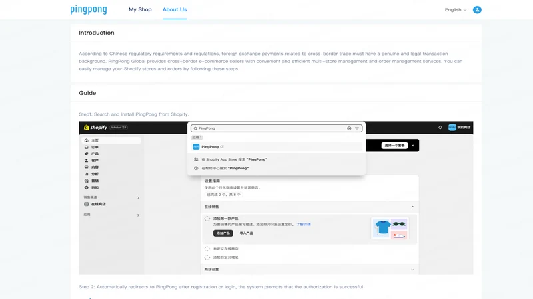The height and width of the screenshot is (299, 533).
Task: Click the Winter '23 badge in guide image
Action: click(x=119, y=128)
